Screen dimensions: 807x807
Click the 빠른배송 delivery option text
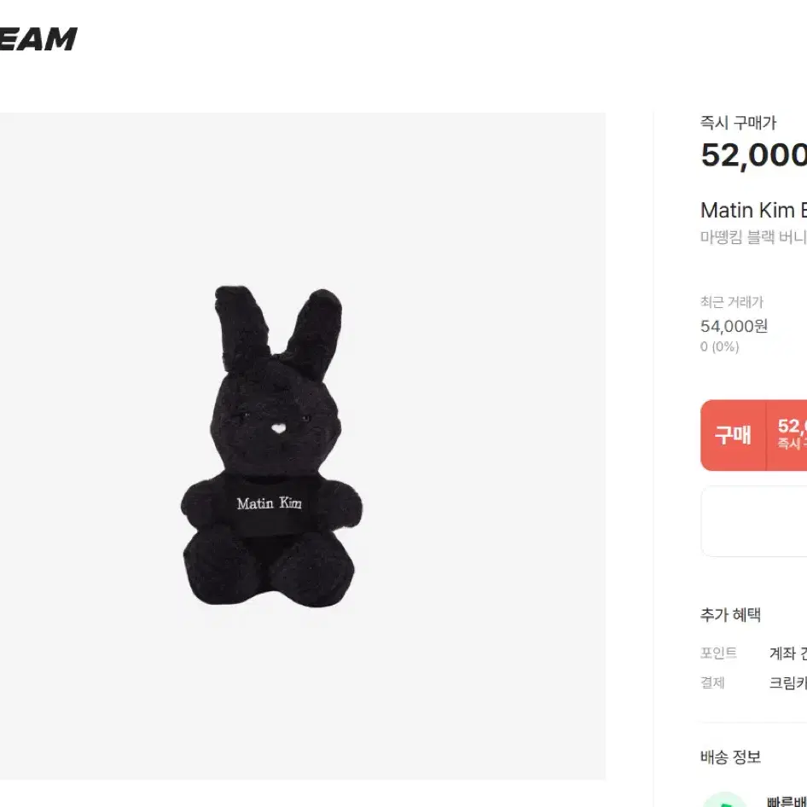787,802
